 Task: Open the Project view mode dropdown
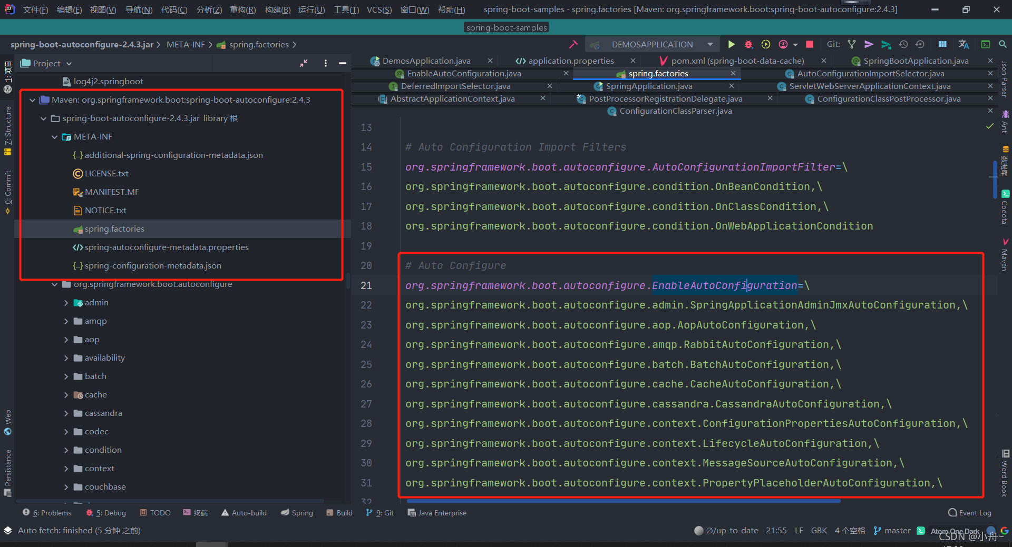click(x=69, y=64)
